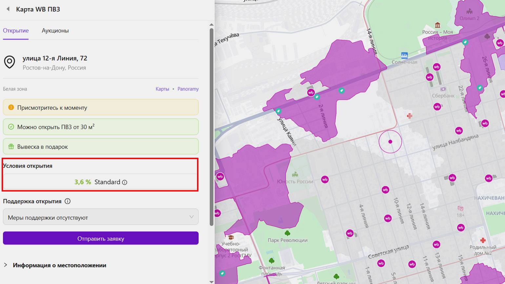
Task: Click the teal tag marker at the bottom-left map corner
Action: (x=222, y=273)
